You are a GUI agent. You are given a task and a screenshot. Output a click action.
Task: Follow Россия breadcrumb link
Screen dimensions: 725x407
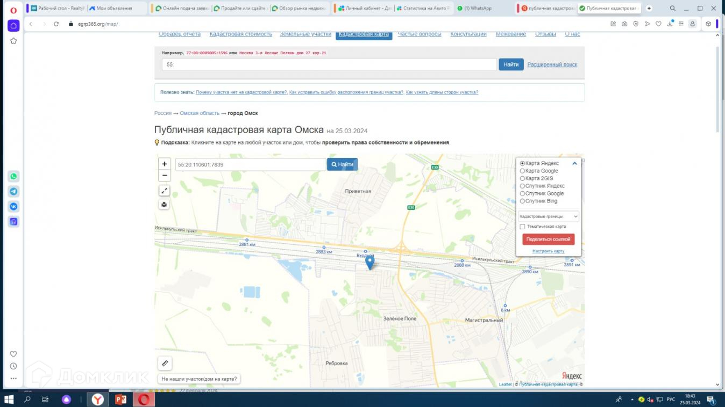[163, 113]
